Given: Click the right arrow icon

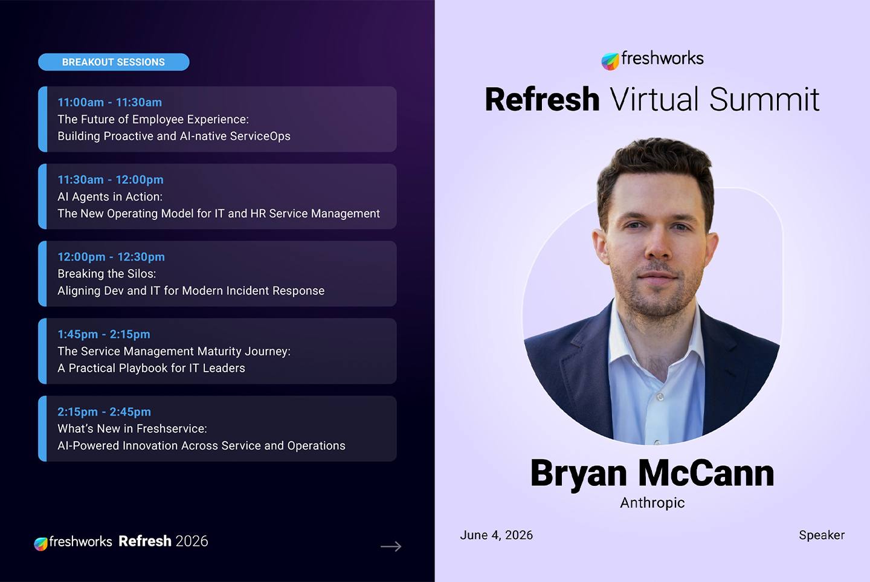Looking at the screenshot, I should [391, 546].
